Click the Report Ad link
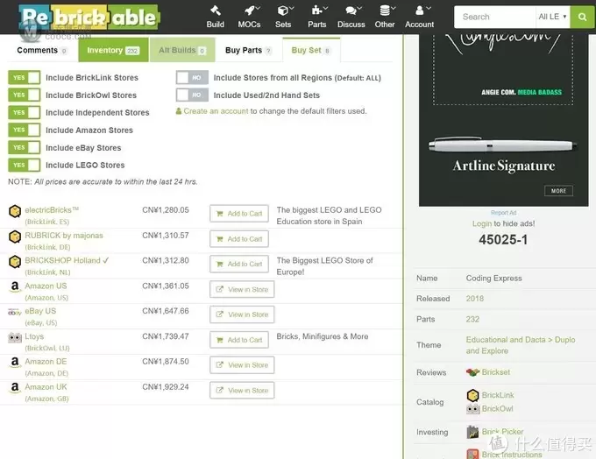The height and width of the screenshot is (459, 596). coord(503,213)
